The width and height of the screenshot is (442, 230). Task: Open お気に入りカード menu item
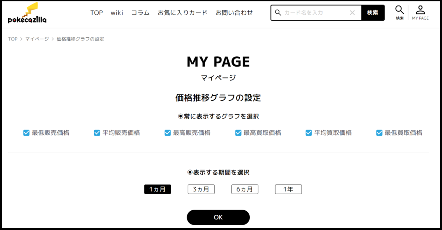182,13
